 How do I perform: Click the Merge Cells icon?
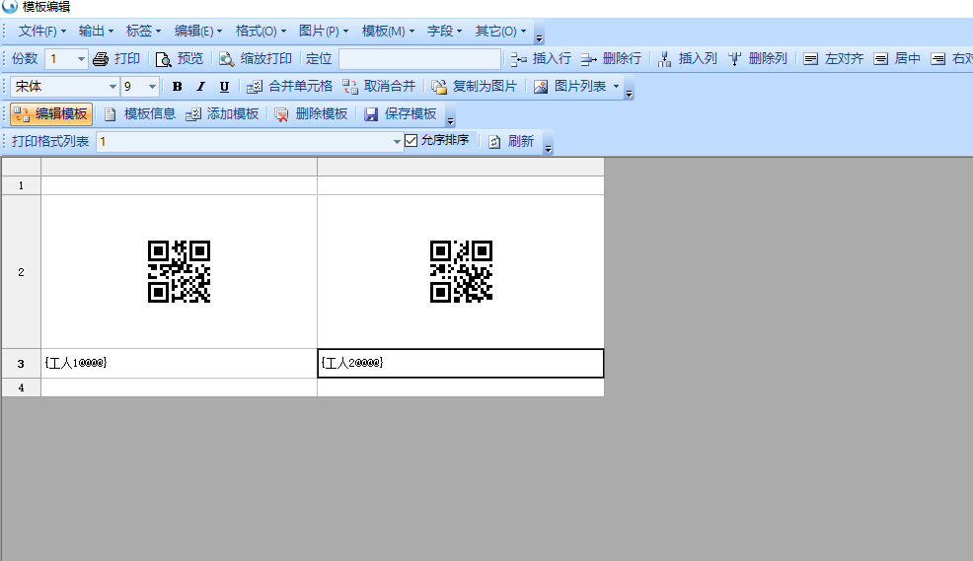[255, 87]
